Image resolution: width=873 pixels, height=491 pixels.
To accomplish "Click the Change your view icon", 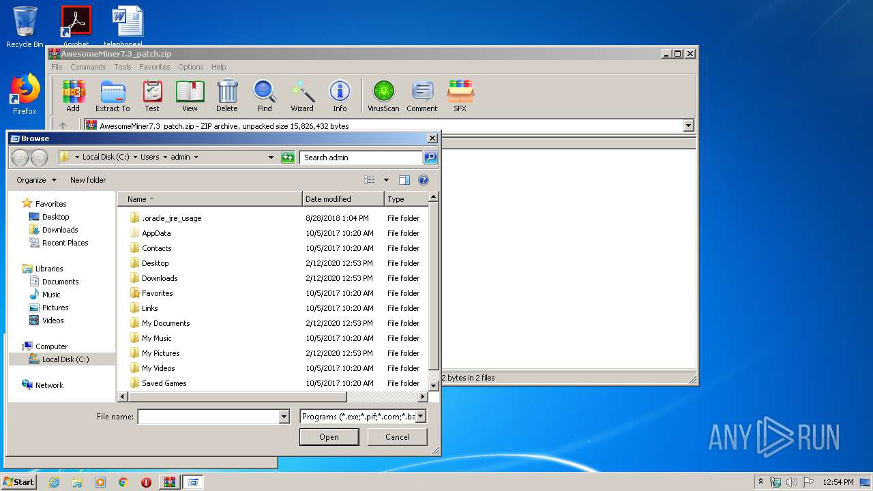I will coord(370,180).
